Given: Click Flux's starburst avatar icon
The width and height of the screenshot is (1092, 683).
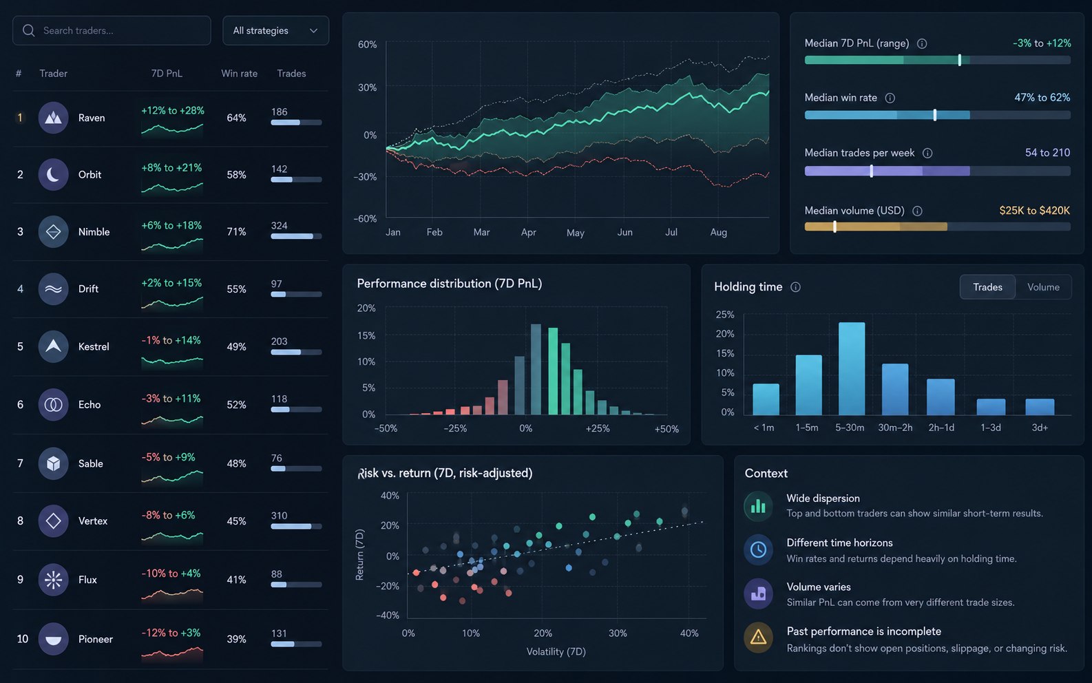Looking at the screenshot, I should click(x=53, y=580).
